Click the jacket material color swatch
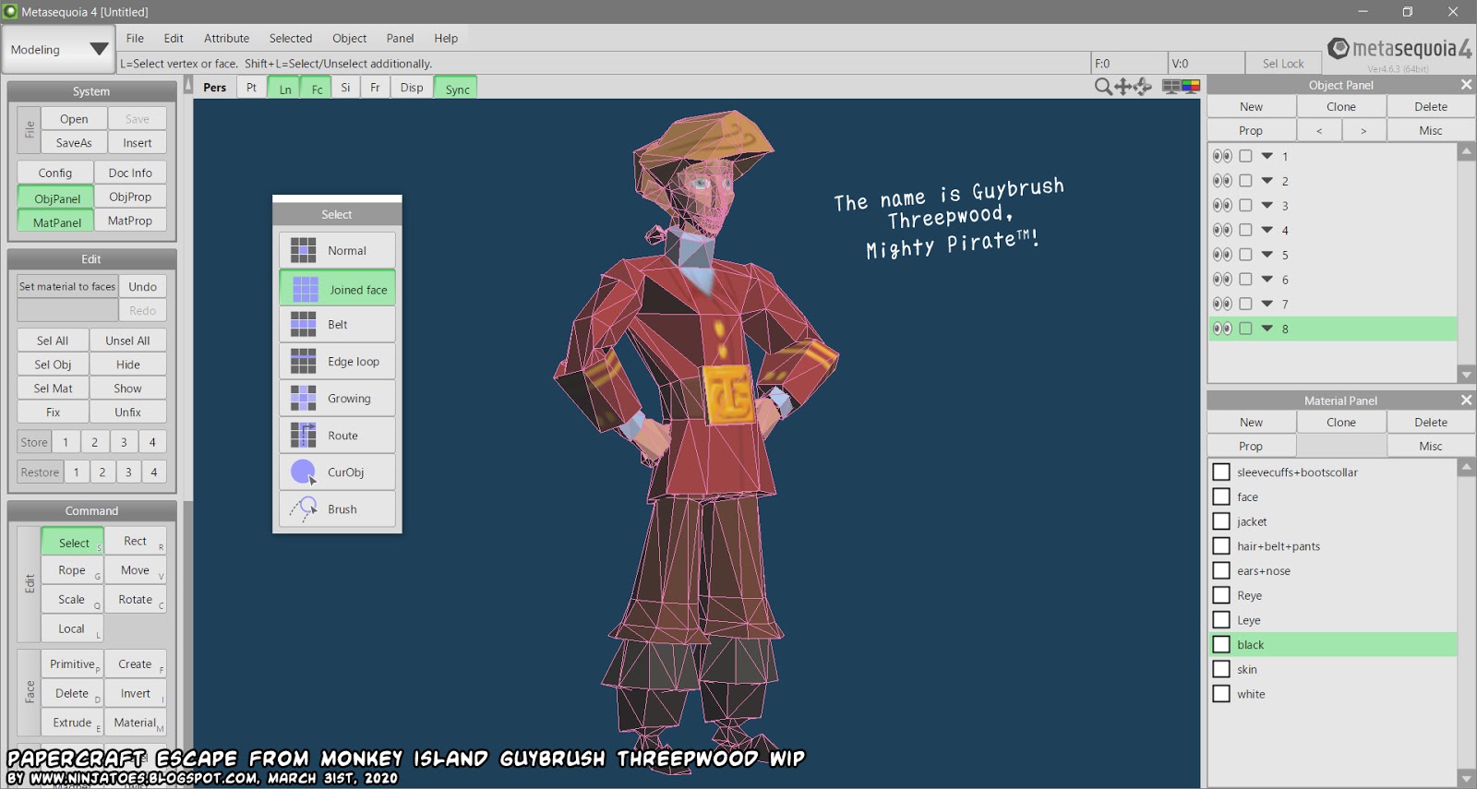 click(x=1221, y=521)
